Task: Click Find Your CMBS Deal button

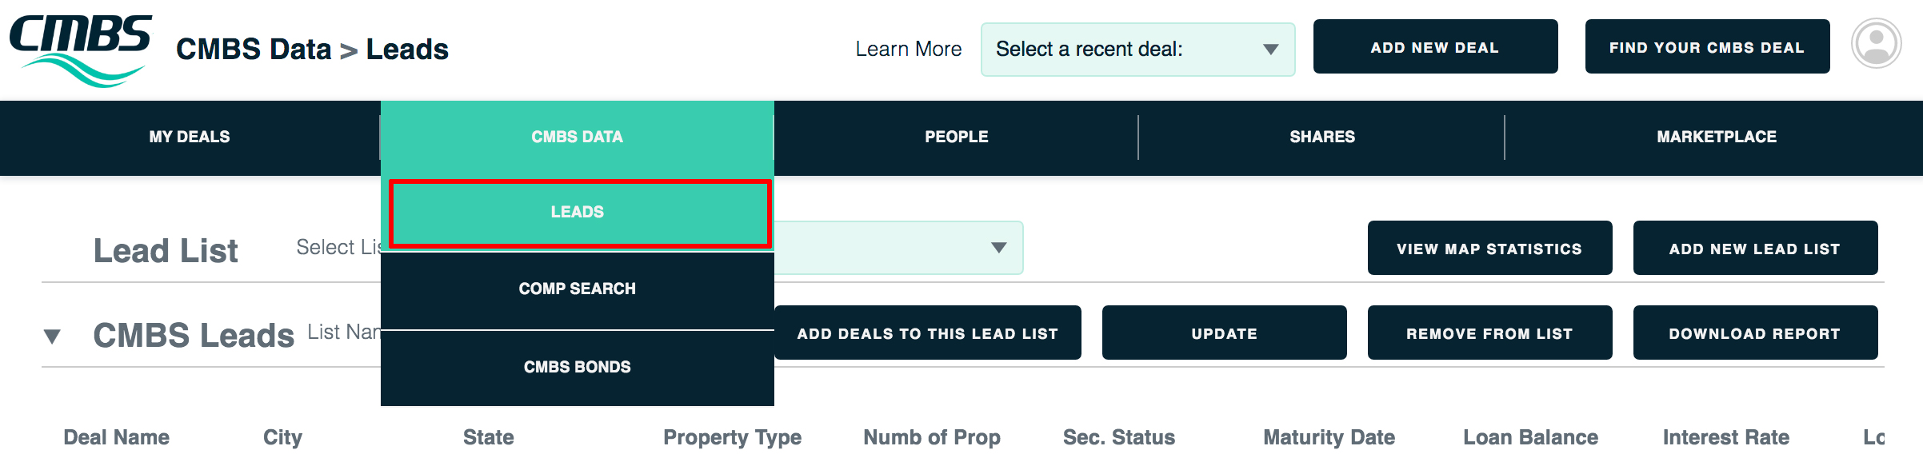Action: click(x=1708, y=47)
